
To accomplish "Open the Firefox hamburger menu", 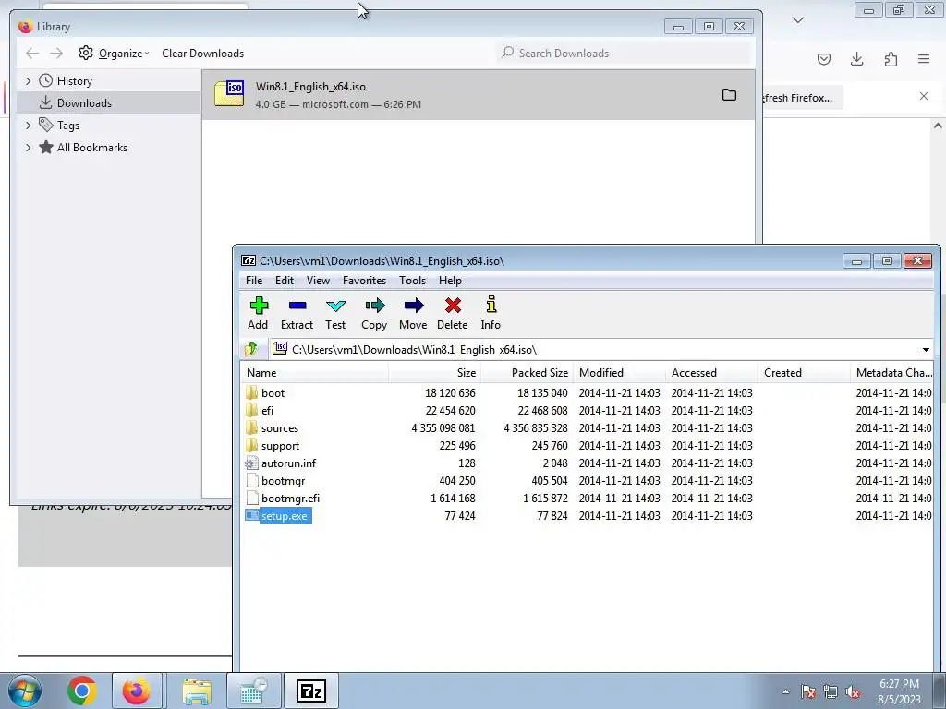I will click(924, 58).
